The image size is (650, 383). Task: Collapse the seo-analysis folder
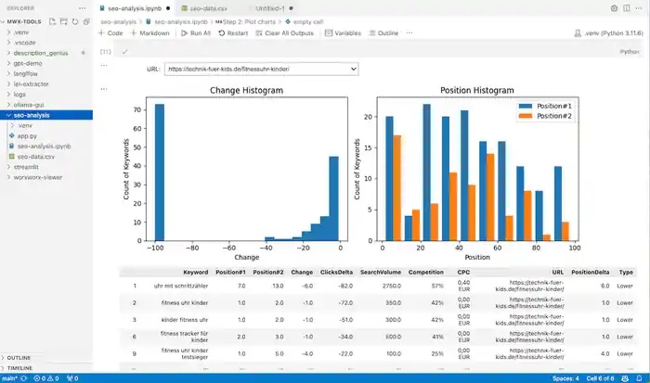[8, 115]
